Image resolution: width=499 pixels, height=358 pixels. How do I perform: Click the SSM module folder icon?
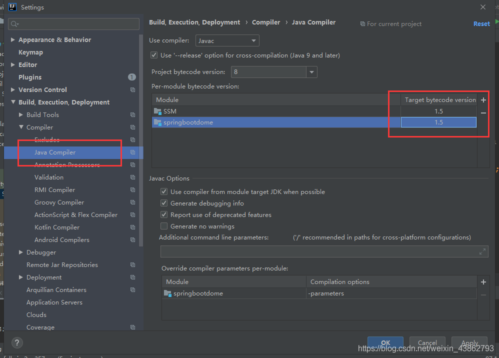pyautogui.click(x=158, y=111)
